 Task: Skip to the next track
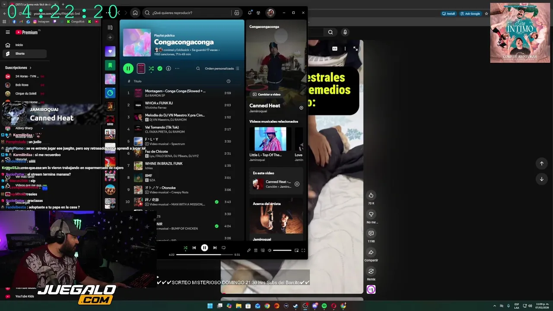215,248
